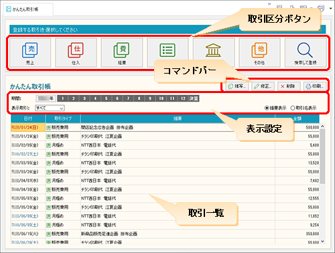The height and width of the screenshot is (253, 335).
Task: Click the 削除 delete button
Action: (x=289, y=86)
